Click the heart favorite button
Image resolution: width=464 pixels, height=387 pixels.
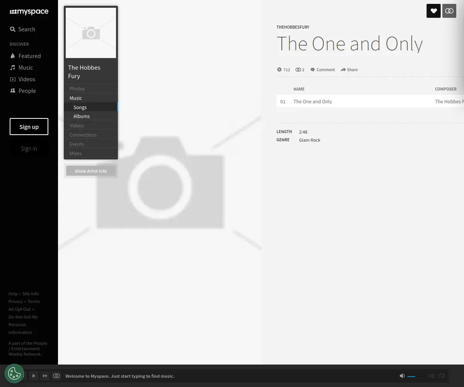433,11
